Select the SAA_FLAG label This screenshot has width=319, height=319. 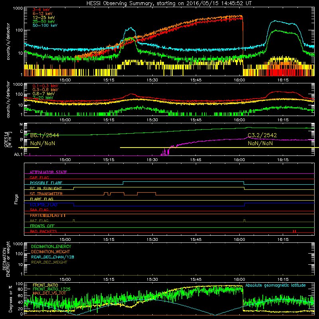click(39, 210)
